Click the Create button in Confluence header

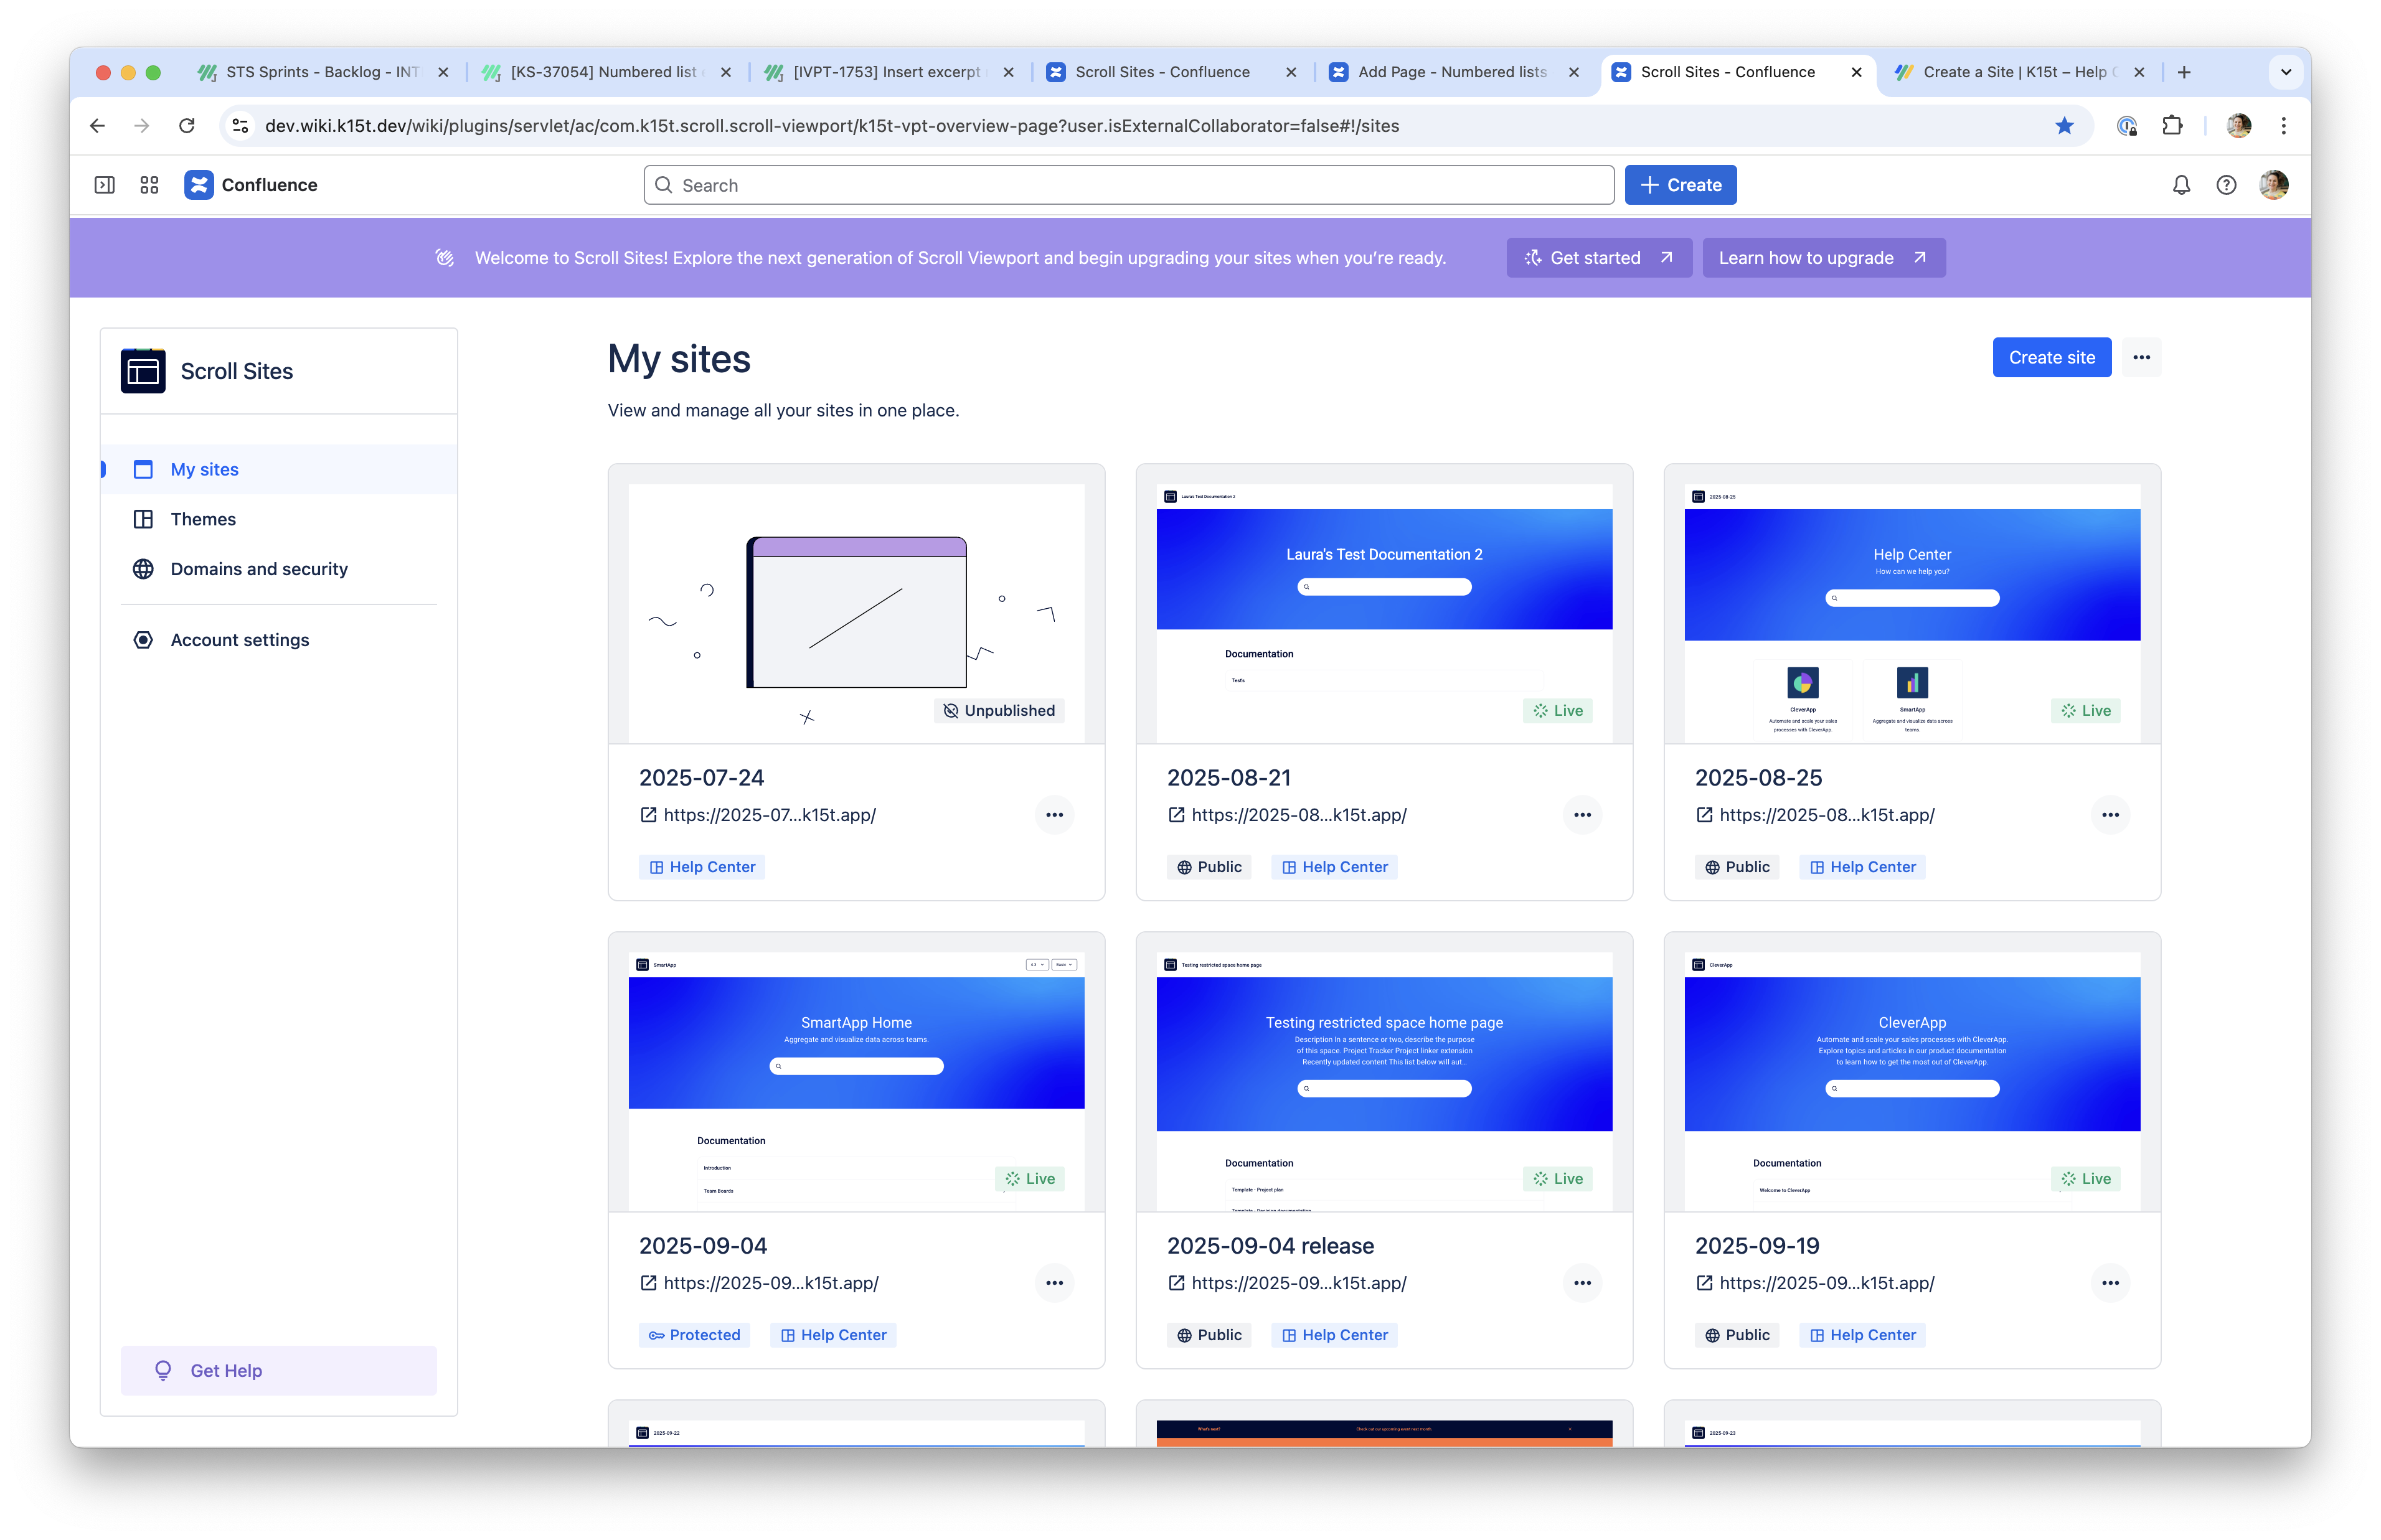tap(1680, 185)
